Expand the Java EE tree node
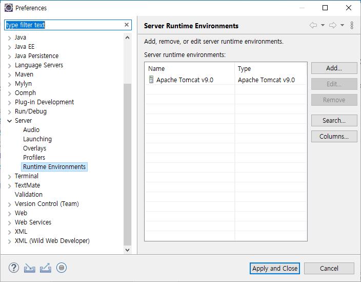 click(x=9, y=47)
